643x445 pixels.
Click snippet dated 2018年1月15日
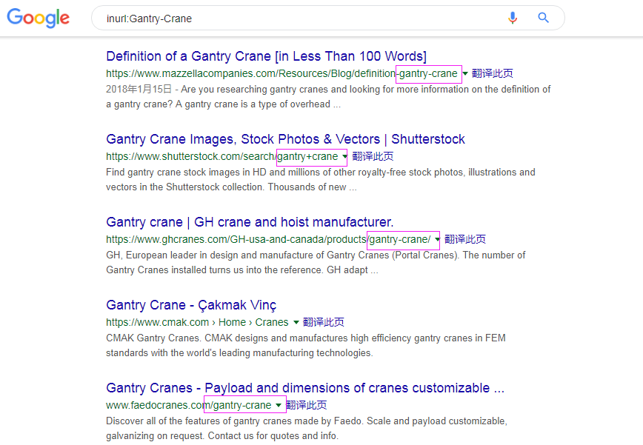click(x=328, y=97)
